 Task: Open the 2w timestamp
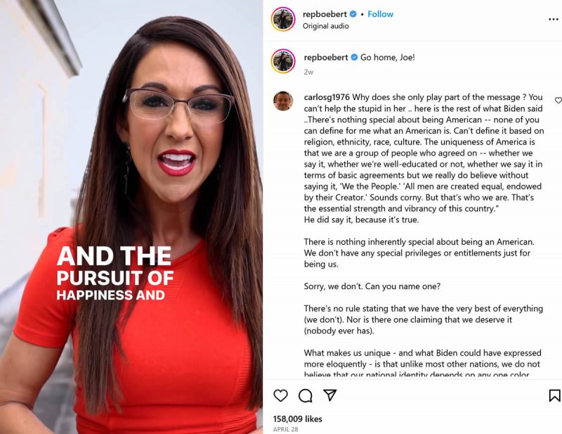tap(308, 72)
